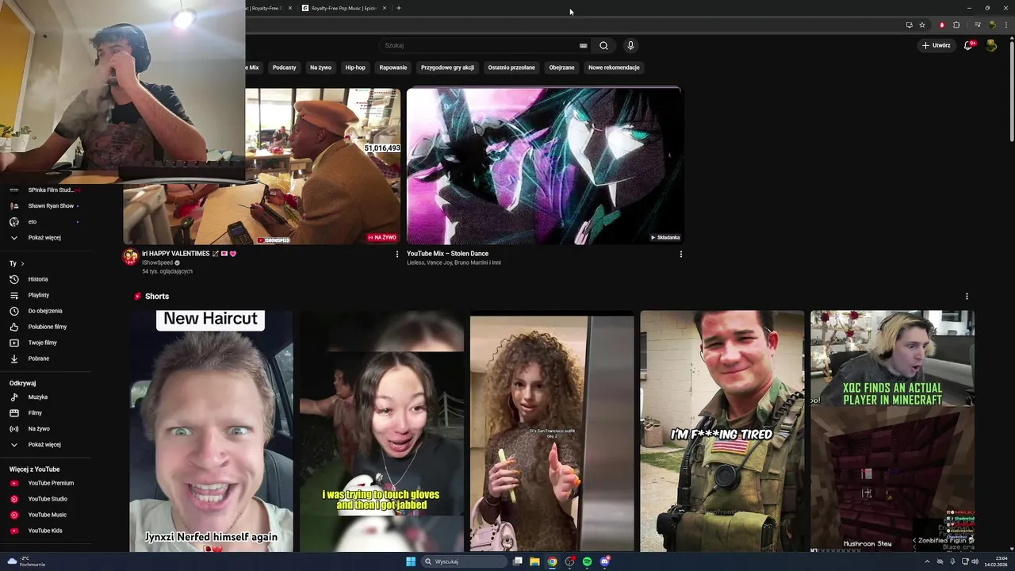The height and width of the screenshot is (571, 1015).
Task: Select the Podcasty filter chip
Action: [x=284, y=67]
